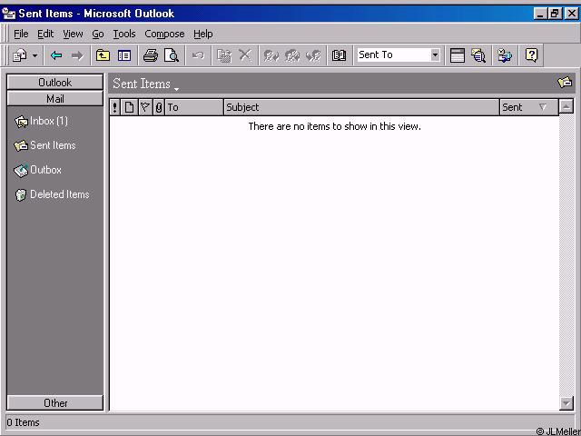Click the folder icon at banner right
Screen dimensions: 581x436
(565, 82)
